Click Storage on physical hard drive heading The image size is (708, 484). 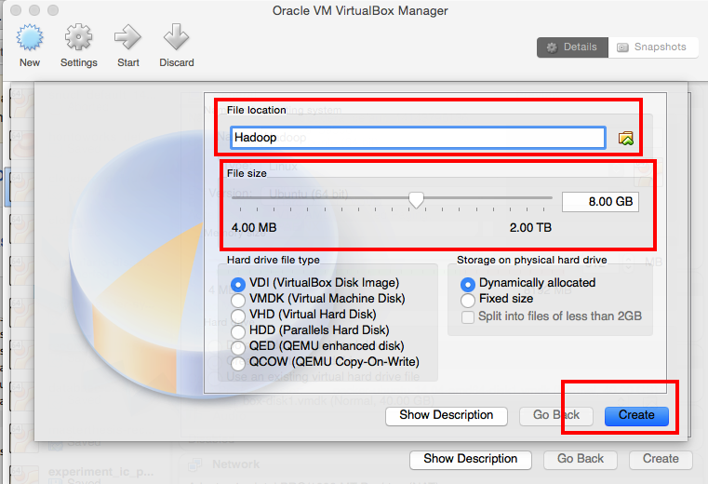pyautogui.click(x=532, y=260)
